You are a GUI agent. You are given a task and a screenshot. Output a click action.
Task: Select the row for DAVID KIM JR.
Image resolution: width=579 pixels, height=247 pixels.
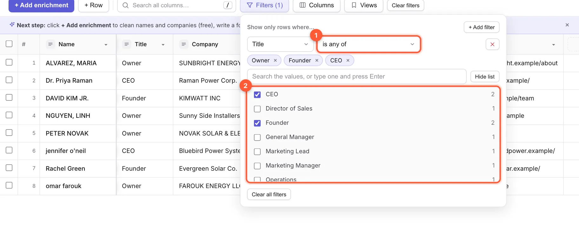point(9,97)
